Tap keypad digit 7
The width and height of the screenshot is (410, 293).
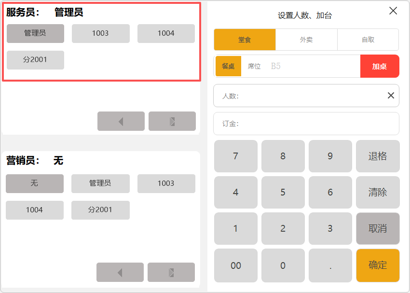[236, 156]
